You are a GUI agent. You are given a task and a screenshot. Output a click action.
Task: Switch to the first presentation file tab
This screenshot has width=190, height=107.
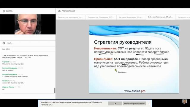click(71, 17)
